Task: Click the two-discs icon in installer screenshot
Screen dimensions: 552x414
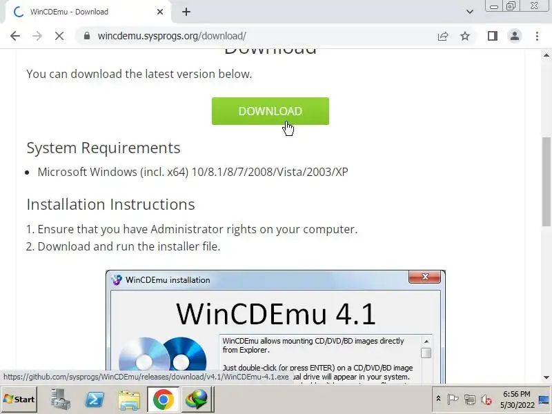Action: tap(163, 353)
